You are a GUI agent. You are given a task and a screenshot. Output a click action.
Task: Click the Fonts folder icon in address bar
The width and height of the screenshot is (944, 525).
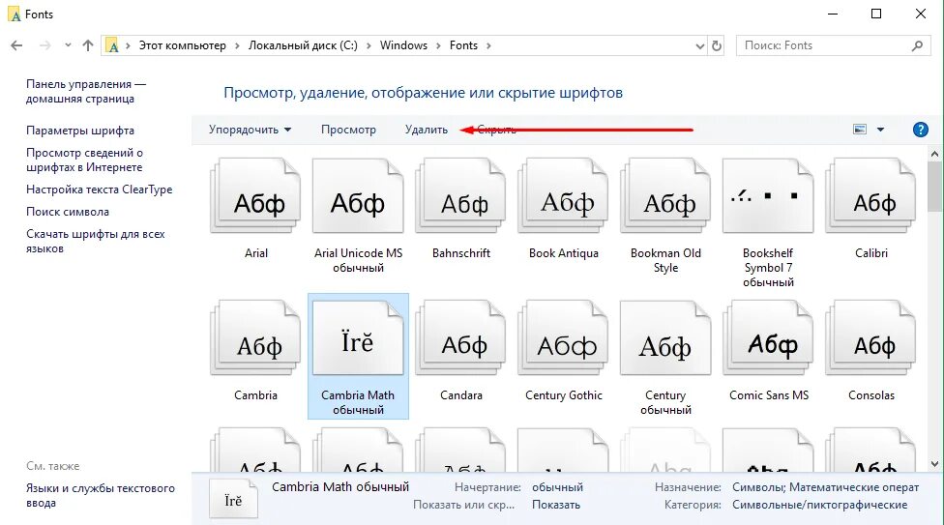coord(112,45)
